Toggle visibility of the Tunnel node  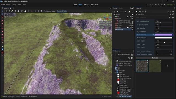132,26
